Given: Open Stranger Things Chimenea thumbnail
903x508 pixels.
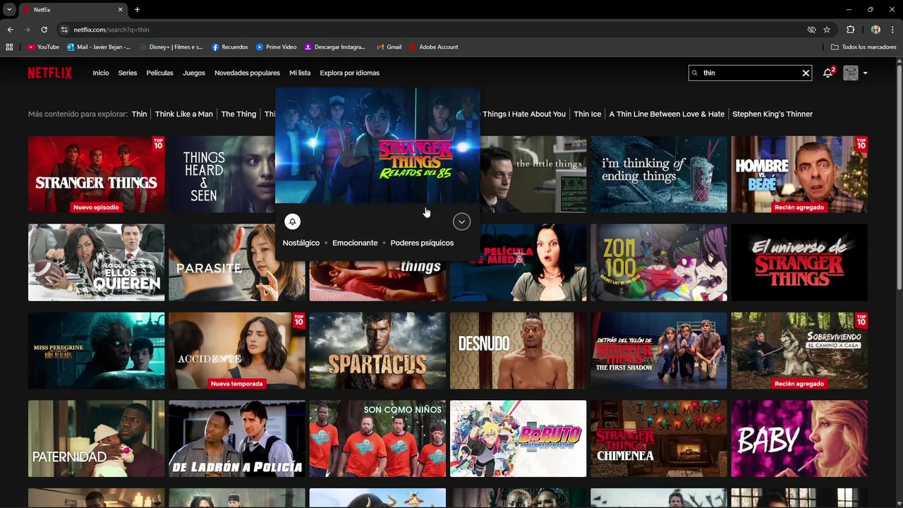Looking at the screenshot, I should click(x=659, y=439).
